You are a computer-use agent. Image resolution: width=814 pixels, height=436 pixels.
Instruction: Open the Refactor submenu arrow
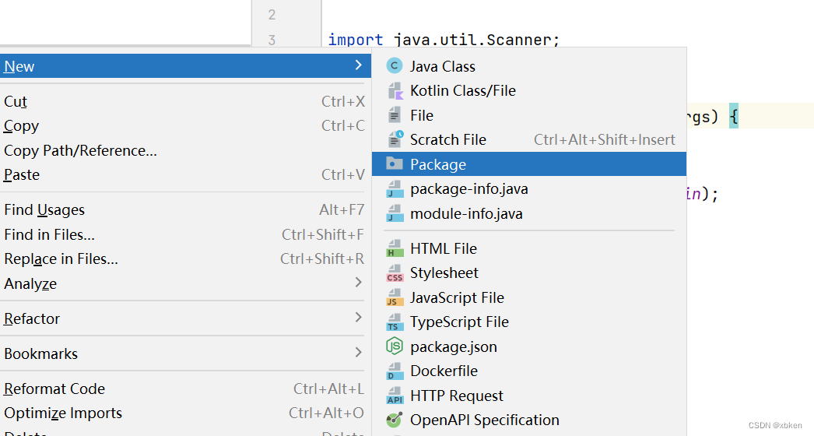tap(358, 318)
